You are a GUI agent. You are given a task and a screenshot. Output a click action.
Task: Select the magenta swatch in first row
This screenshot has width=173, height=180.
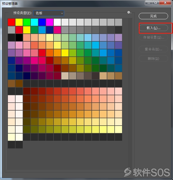(x=50, y=22)
